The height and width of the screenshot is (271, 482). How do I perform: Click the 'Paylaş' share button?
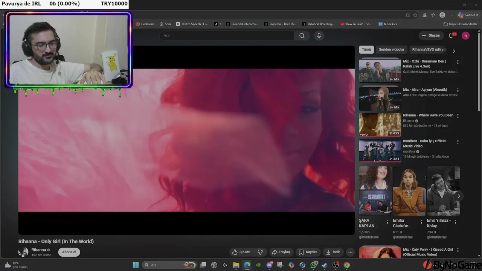tap(281, 252)
